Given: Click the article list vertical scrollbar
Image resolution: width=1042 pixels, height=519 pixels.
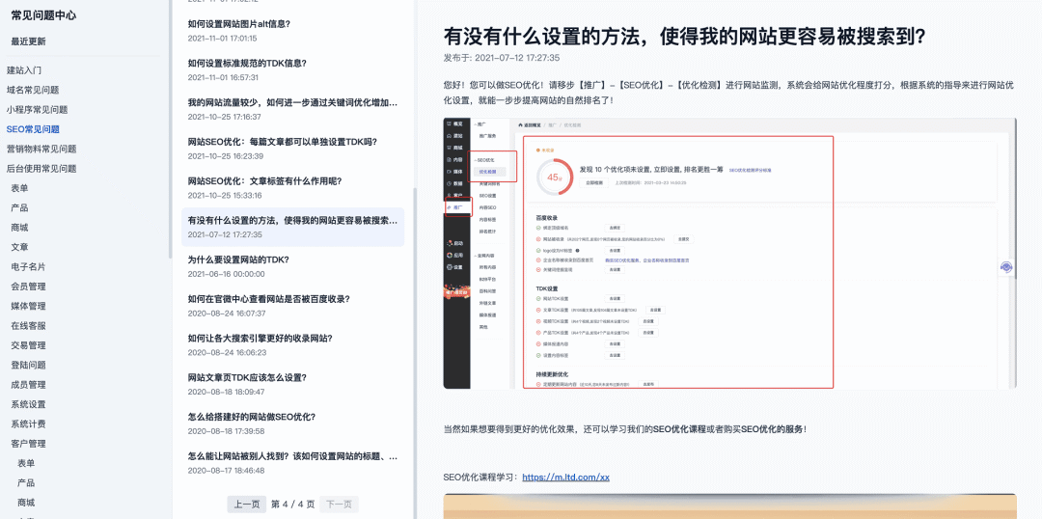Looking at the screenshot, I should coord(414,352).
